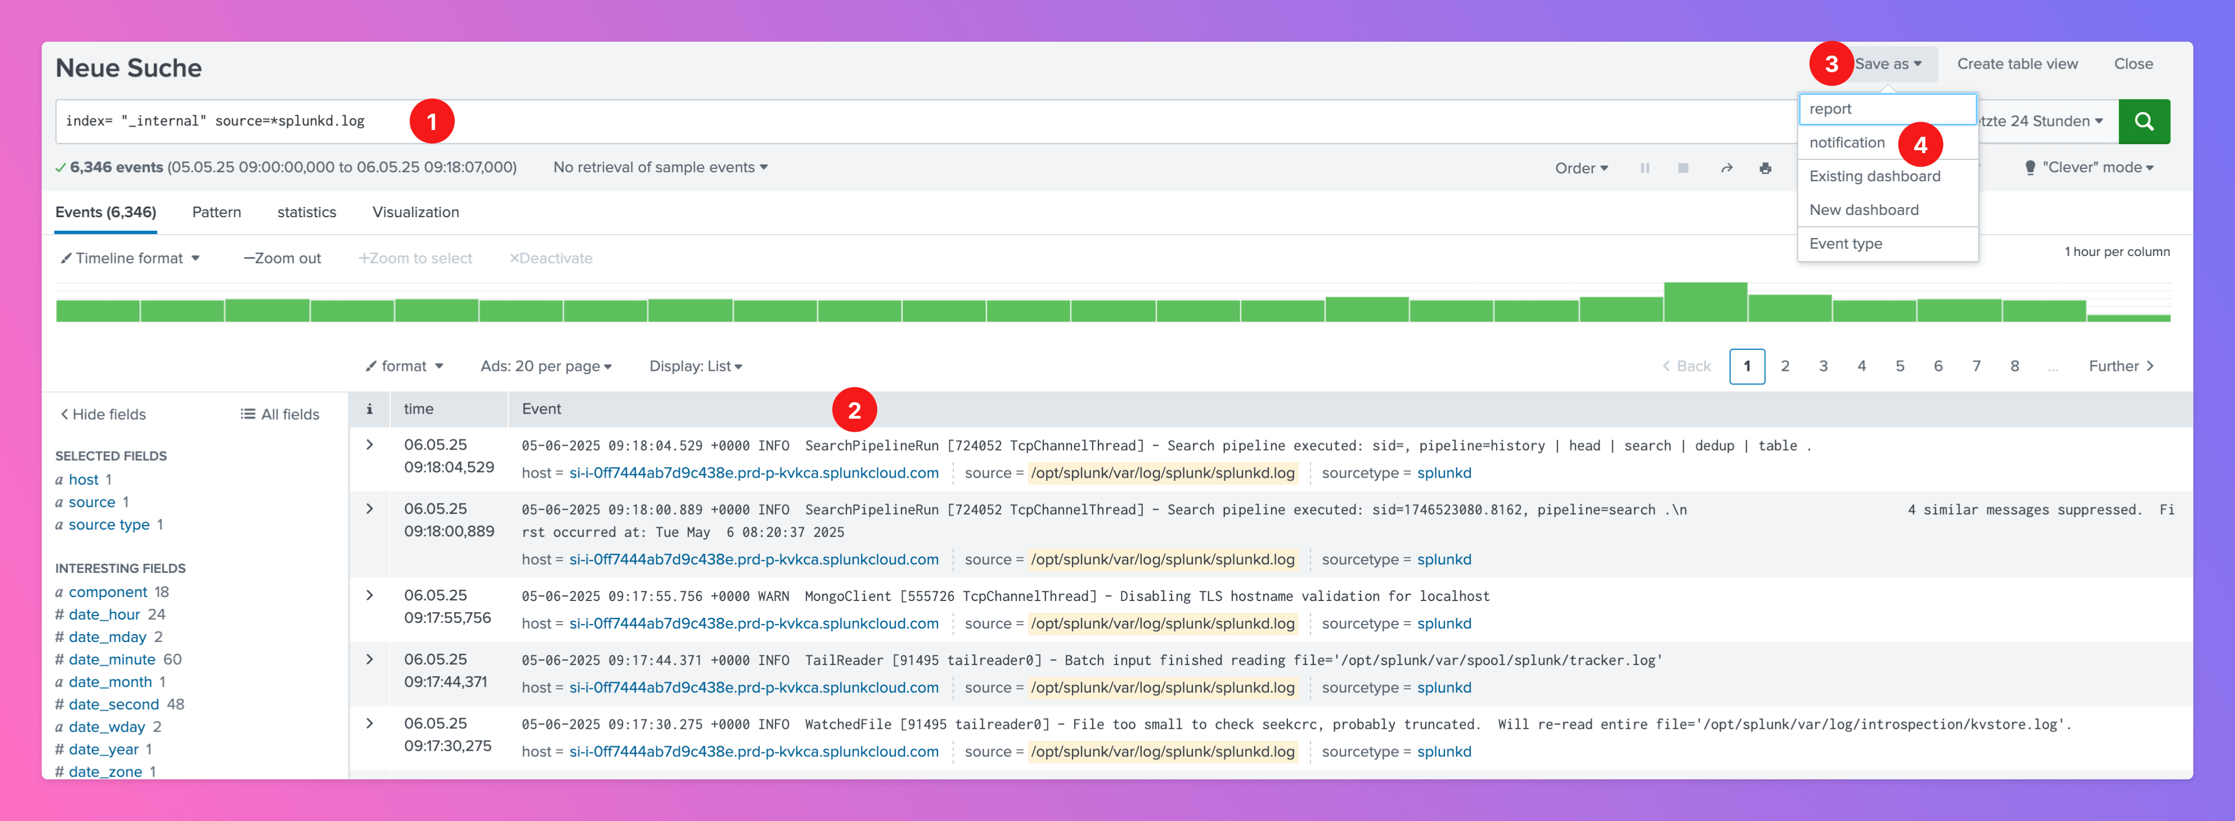
Task: Click the pause search icon
Action: pos(1644,168)
